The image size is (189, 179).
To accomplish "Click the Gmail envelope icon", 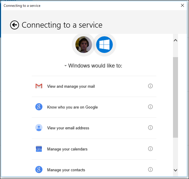I will click(x=39, y=86).
